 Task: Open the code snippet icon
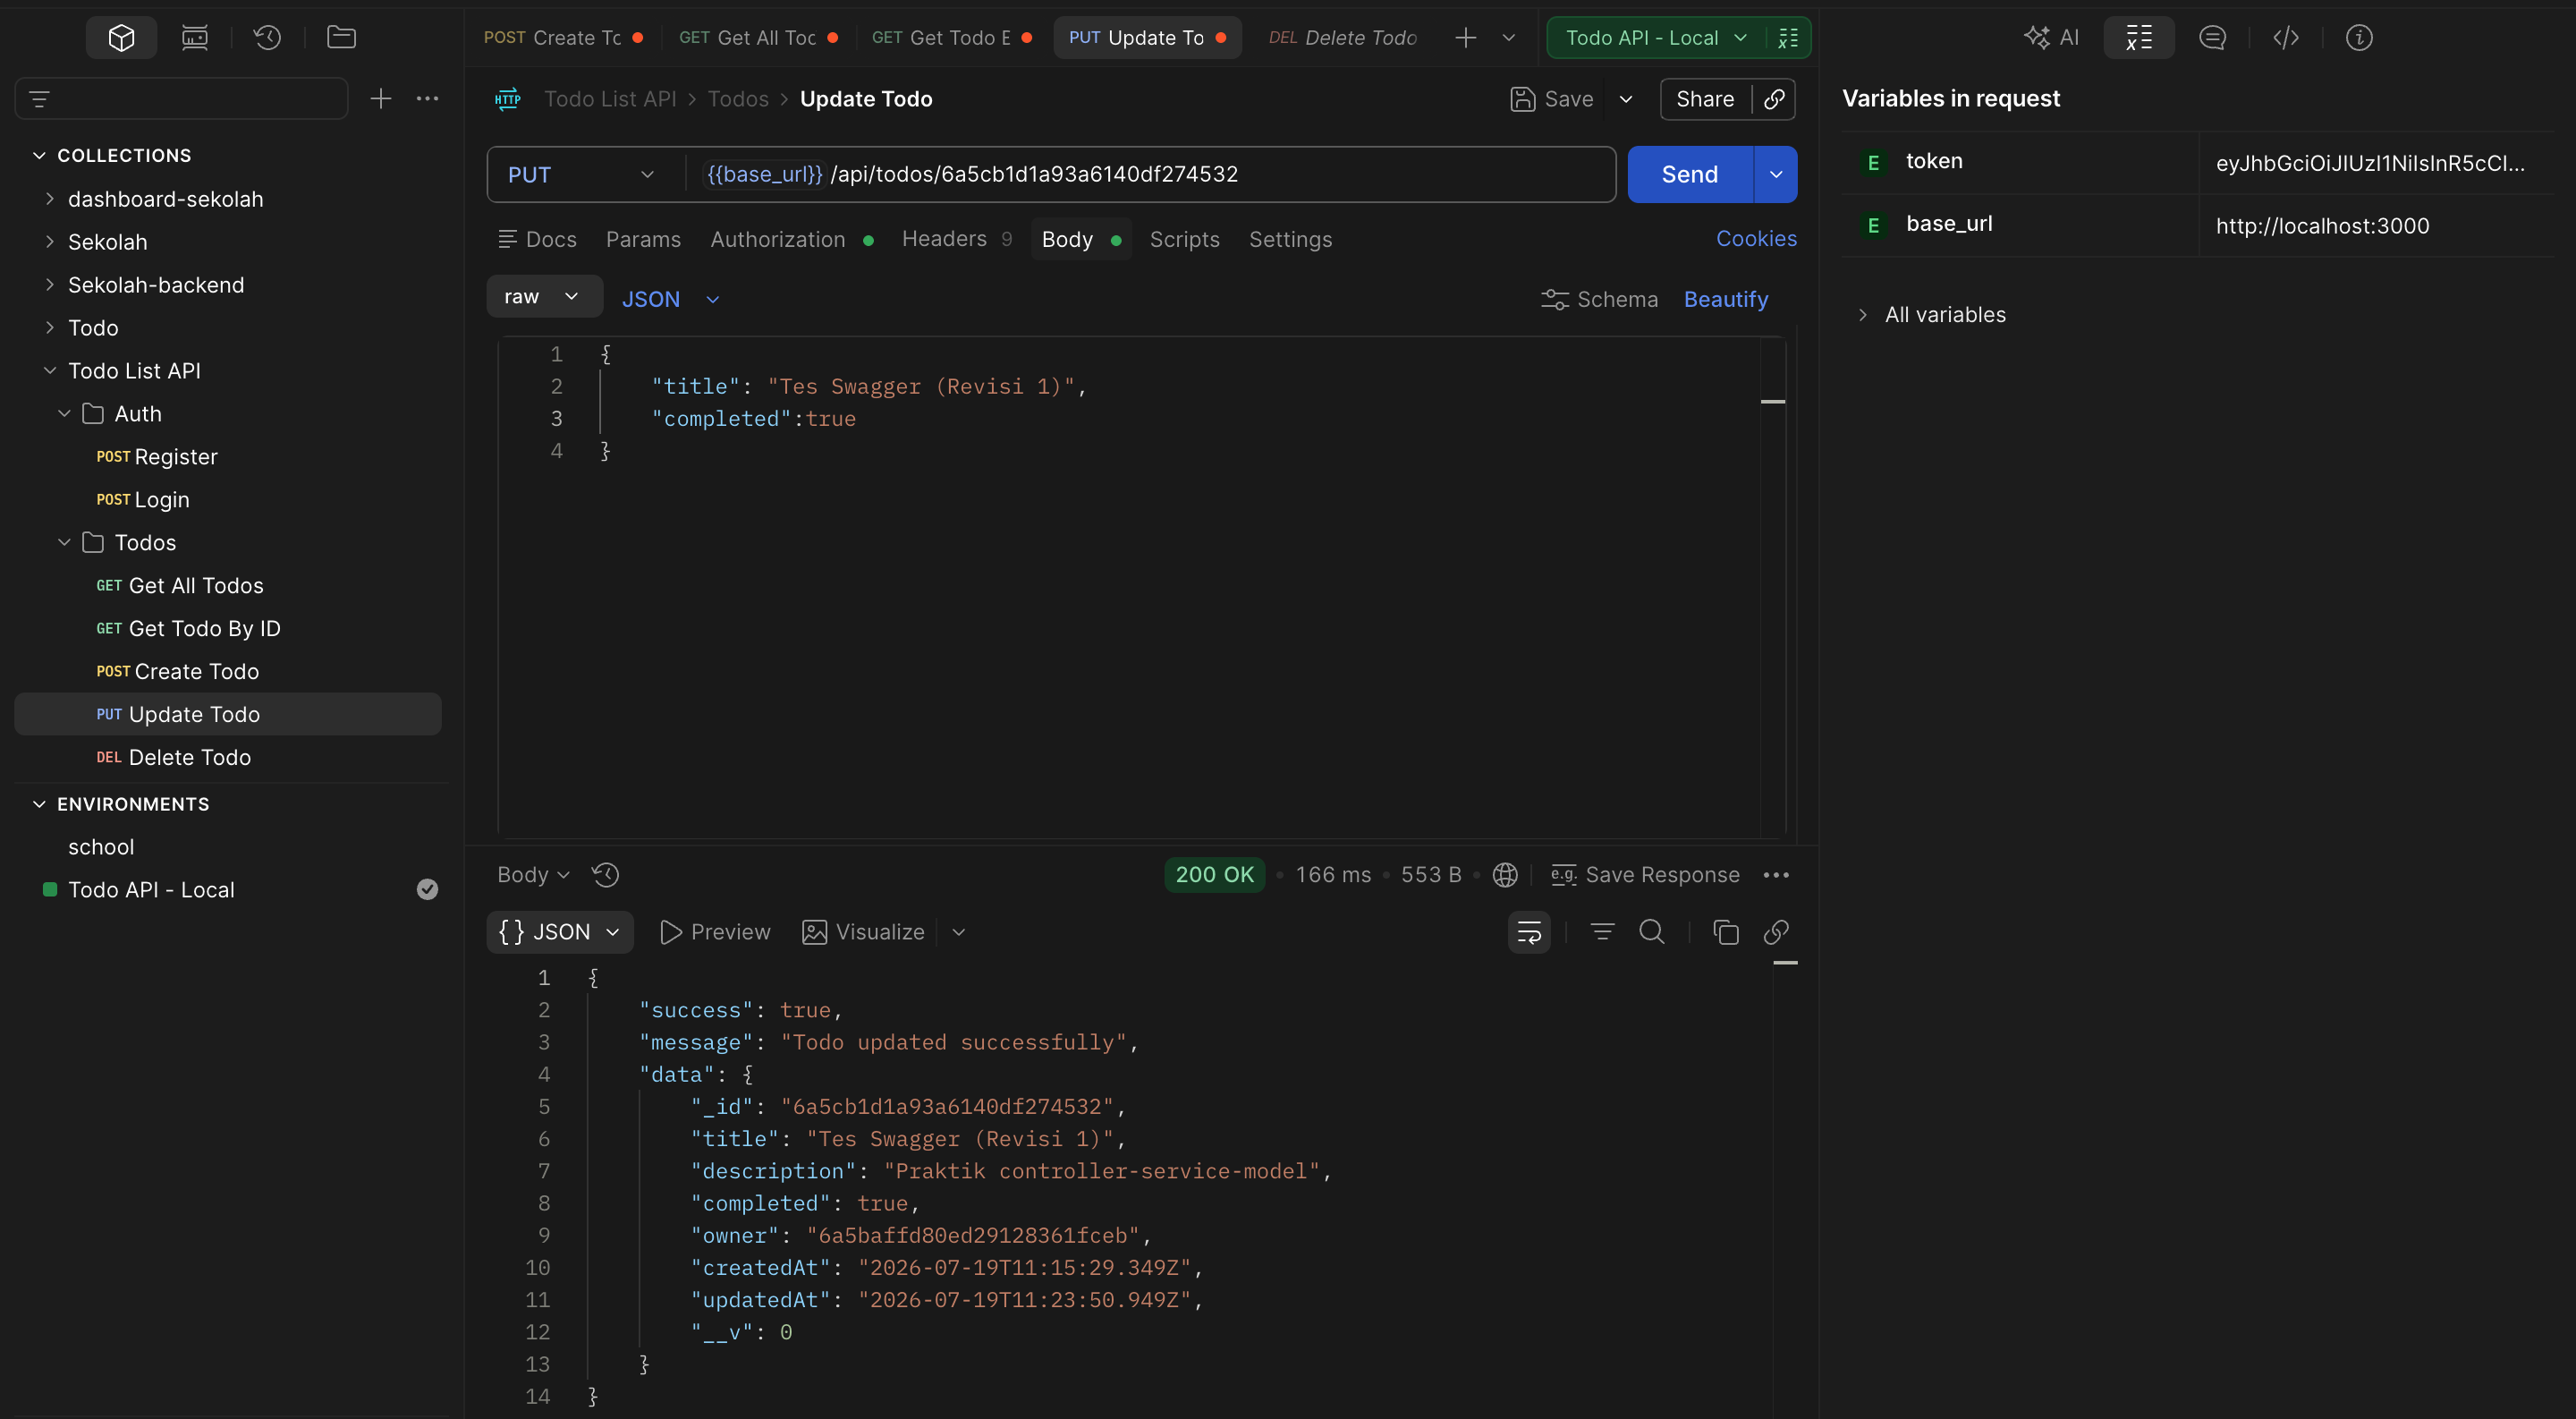click(x=2285, y=38)
